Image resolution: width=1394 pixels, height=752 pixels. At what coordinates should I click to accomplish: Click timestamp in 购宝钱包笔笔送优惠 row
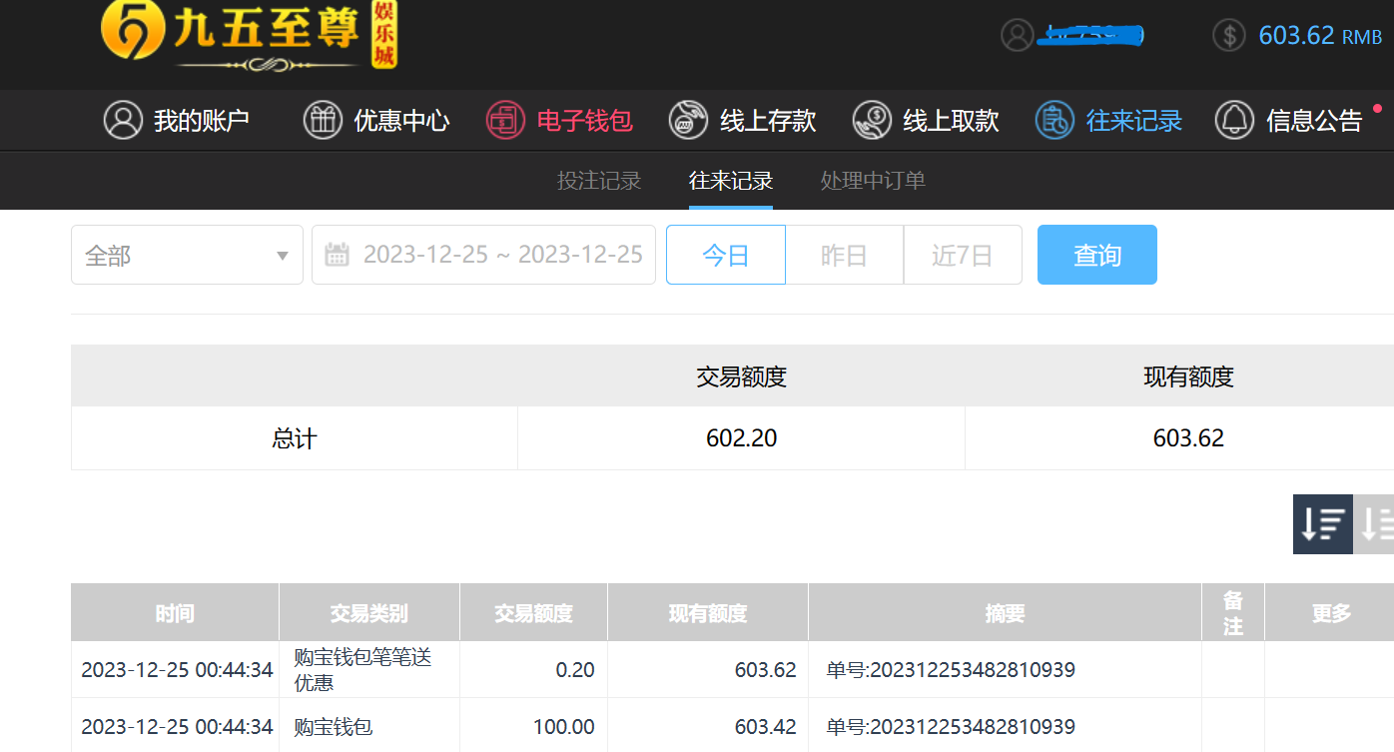click(177, 669)
